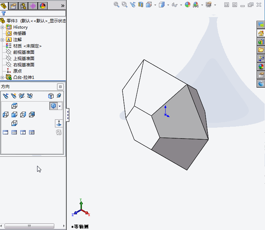The image size is (265, 230).
Task: Open Hide/Show Items dropdown arrow
Action: click(x=181, y=5)
